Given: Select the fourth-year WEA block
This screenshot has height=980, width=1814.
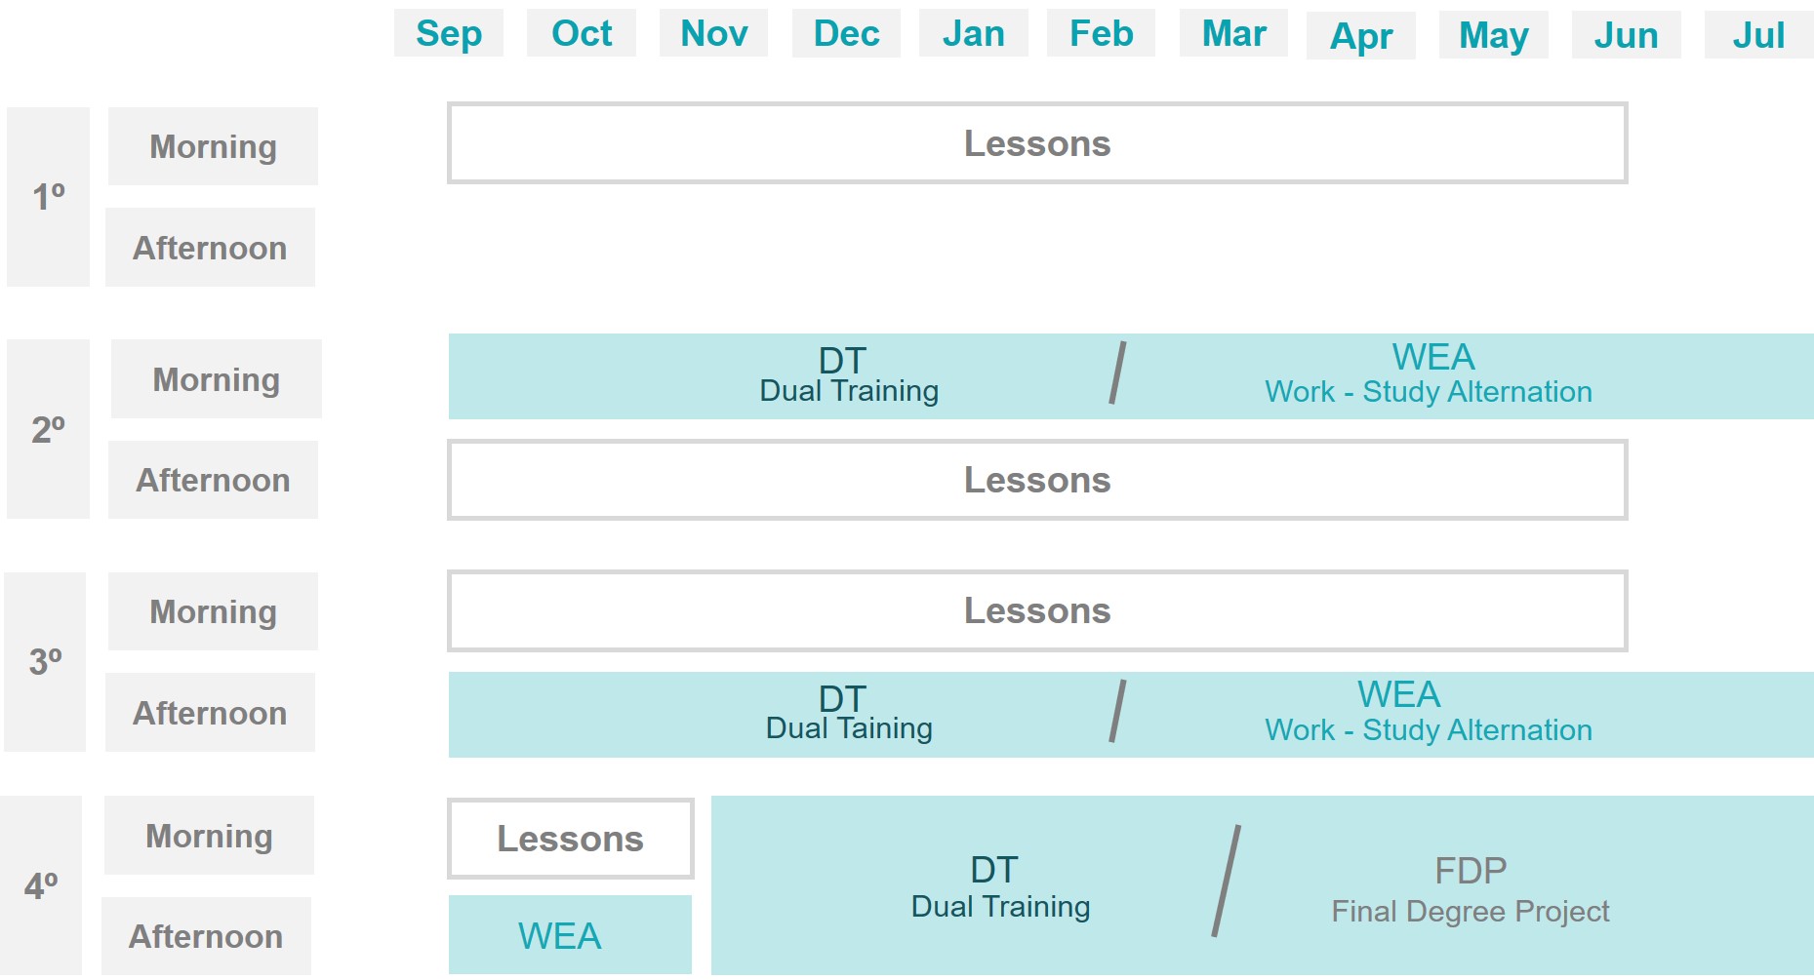Looking at the screenshot, I should pyautogui.click(x=570, y=935).
